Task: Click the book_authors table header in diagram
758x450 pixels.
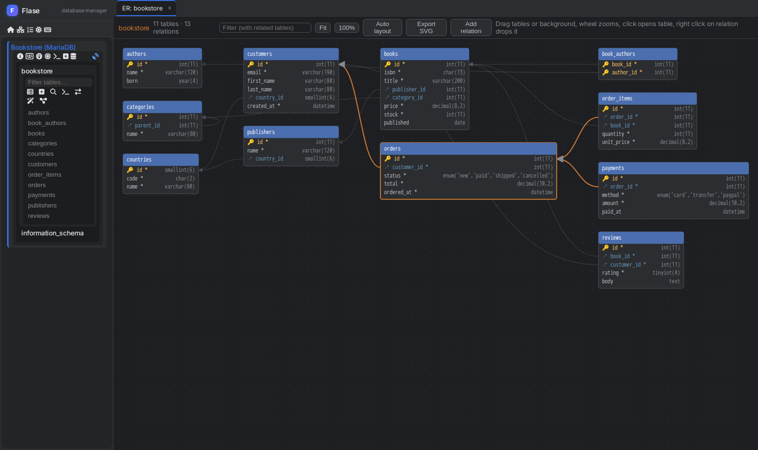Action: (x=638, y=54)
